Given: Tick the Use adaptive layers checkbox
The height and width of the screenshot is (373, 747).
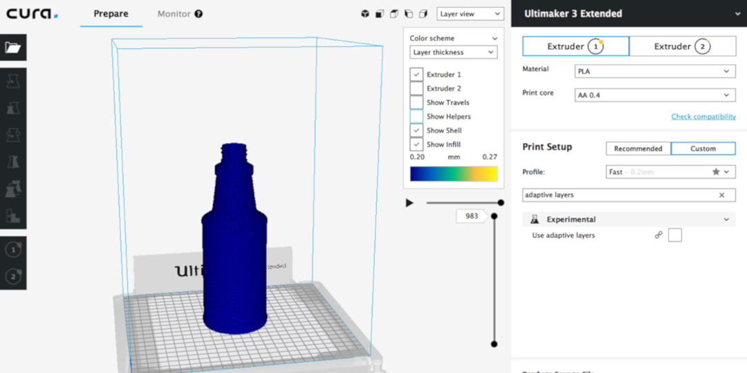Looking at the screenshot, I should click(x=674, y=236).
